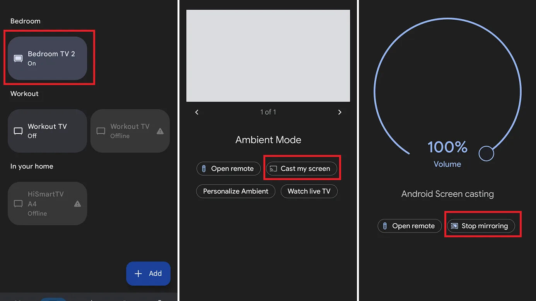The height and width of the screenshot is (301, 536).
Task: Tap the Ambient Mode preview image
Action: click(x=268, y=56)
